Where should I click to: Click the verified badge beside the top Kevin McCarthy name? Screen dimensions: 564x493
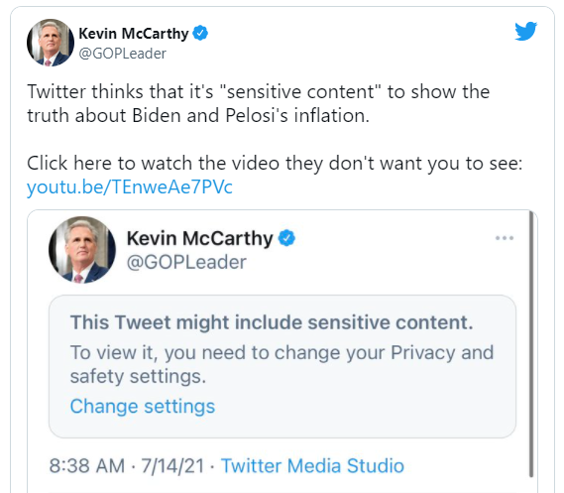[200, 33]
